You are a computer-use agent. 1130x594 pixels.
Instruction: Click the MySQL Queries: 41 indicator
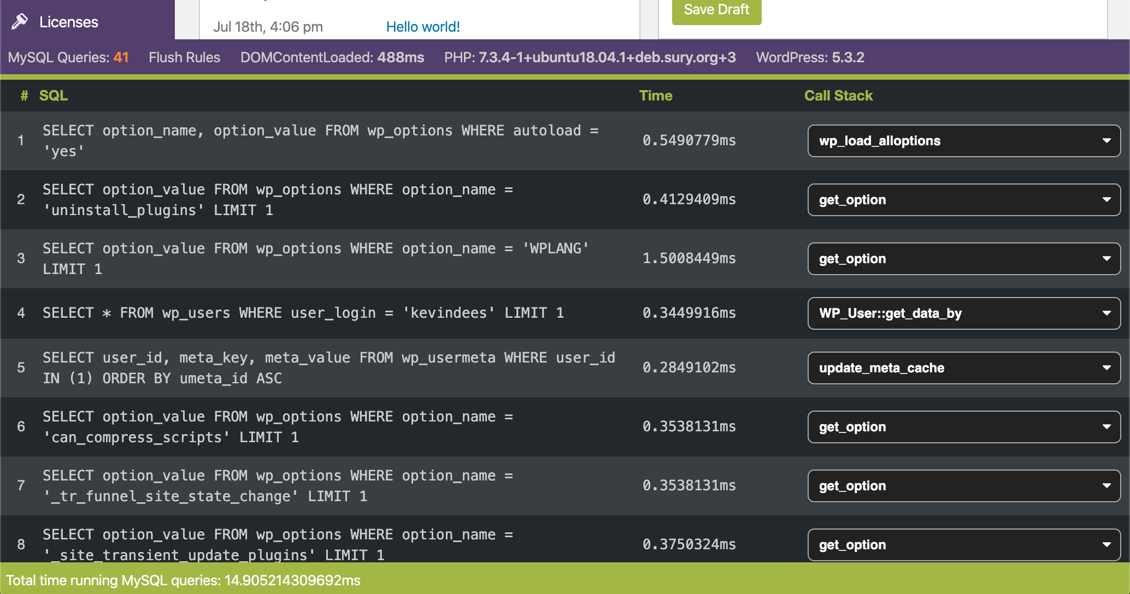point(68,57)
